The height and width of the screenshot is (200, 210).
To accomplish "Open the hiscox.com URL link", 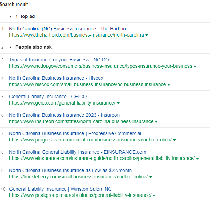I will click(88, 84).
